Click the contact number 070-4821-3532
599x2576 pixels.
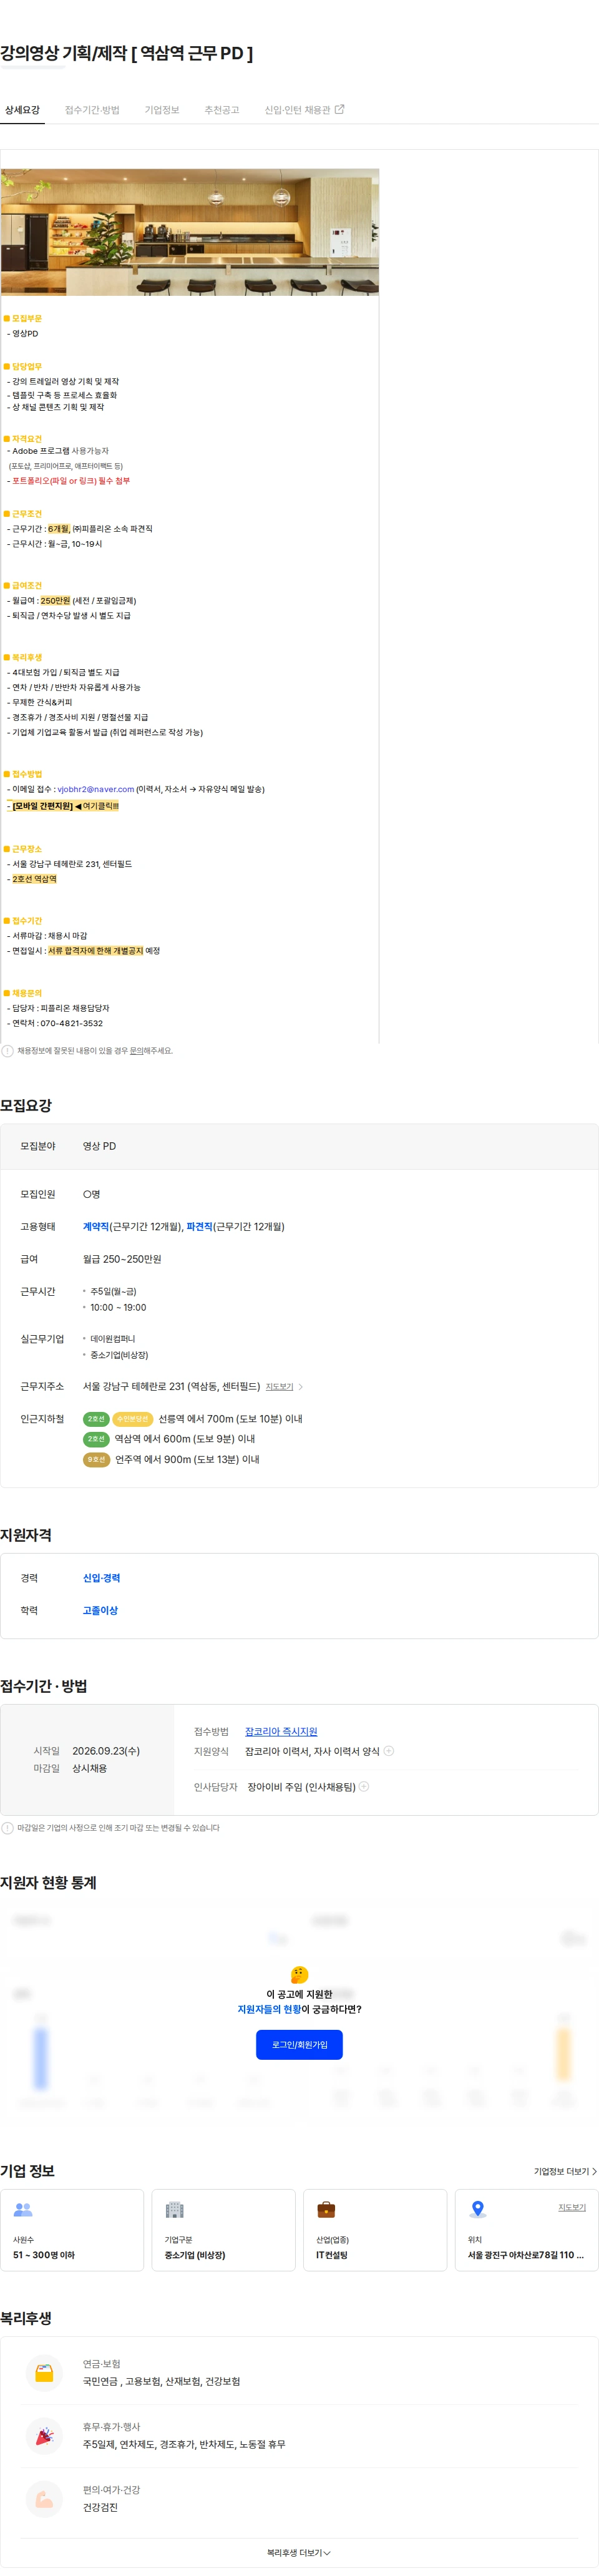pos(72,1023)
